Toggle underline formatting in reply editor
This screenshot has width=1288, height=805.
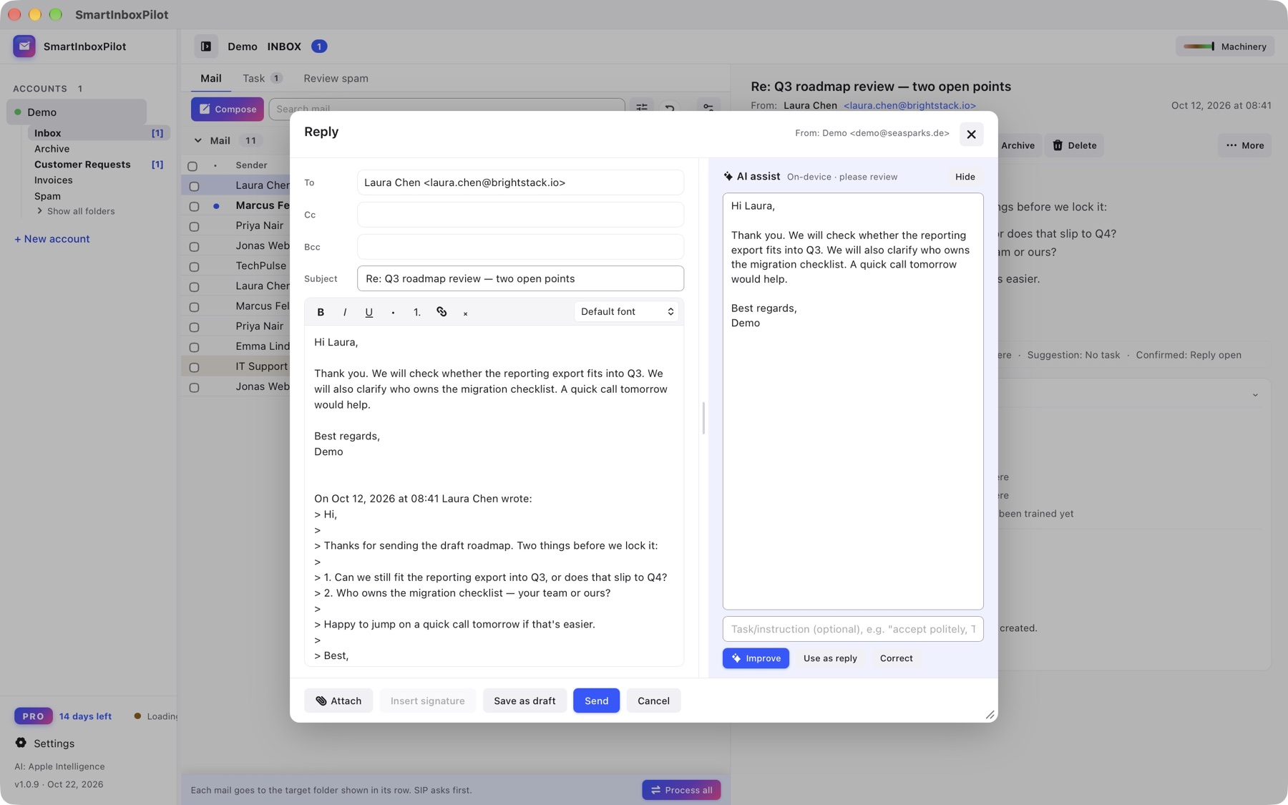pos(369,312)
